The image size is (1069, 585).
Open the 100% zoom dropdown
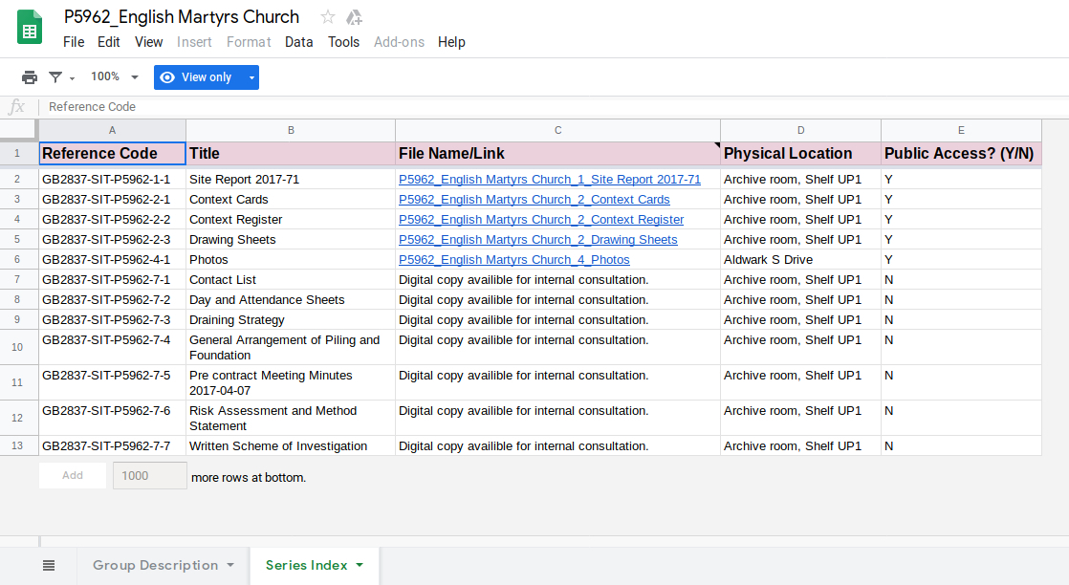(115, 77)
